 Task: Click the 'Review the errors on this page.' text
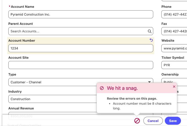click(132, 99)
